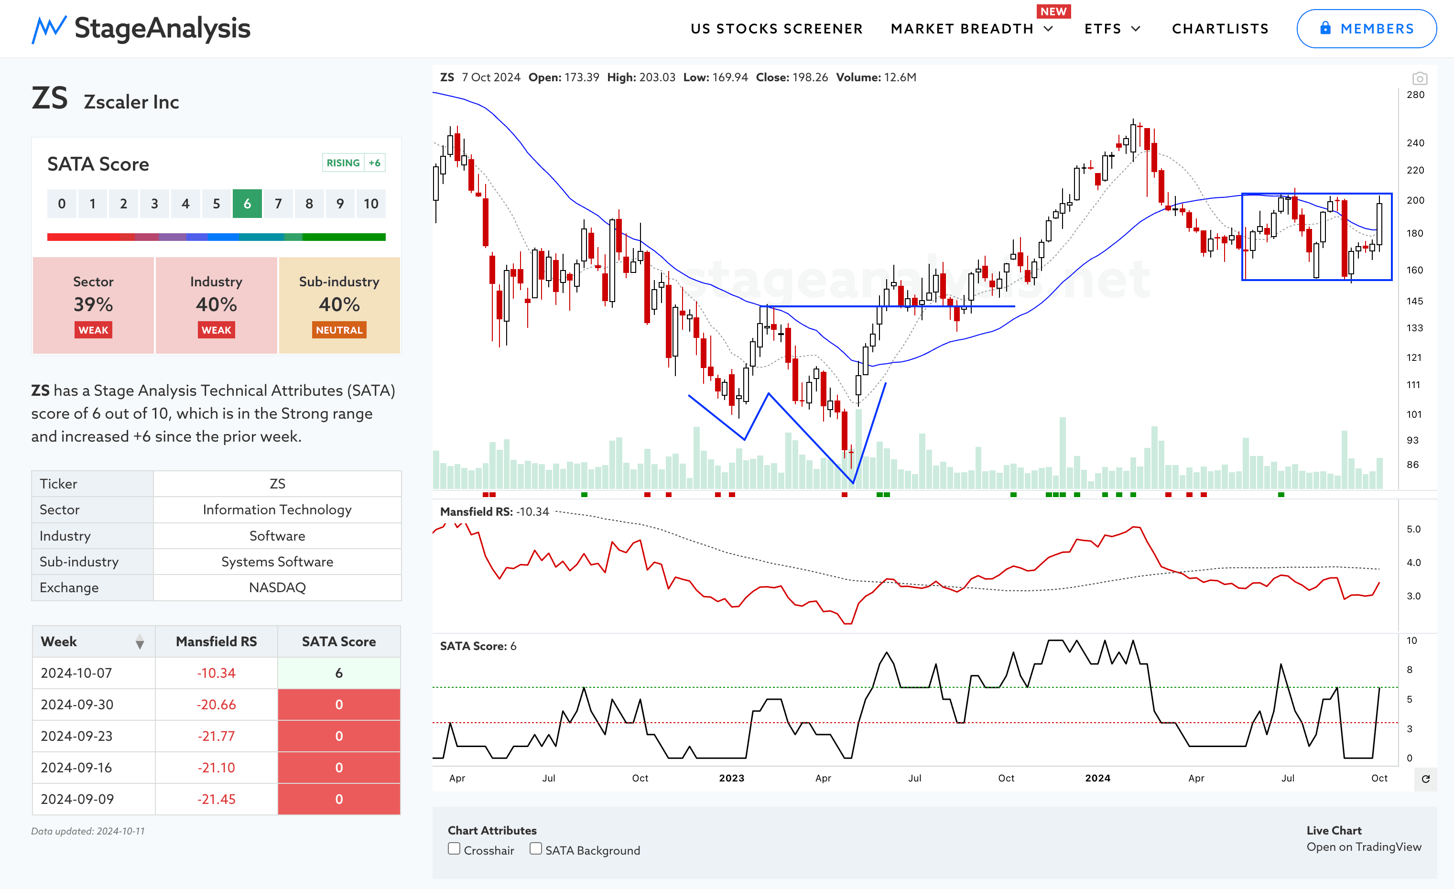Click the Data updated 2024-10-11 note
Screen dimensions: 1454x889
(x=88, y=831)
